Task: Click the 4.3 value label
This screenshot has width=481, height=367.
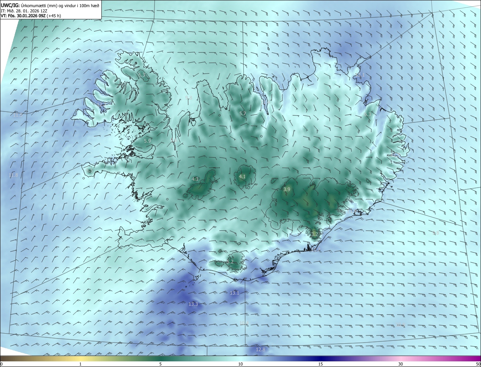Action: point(195,179)
